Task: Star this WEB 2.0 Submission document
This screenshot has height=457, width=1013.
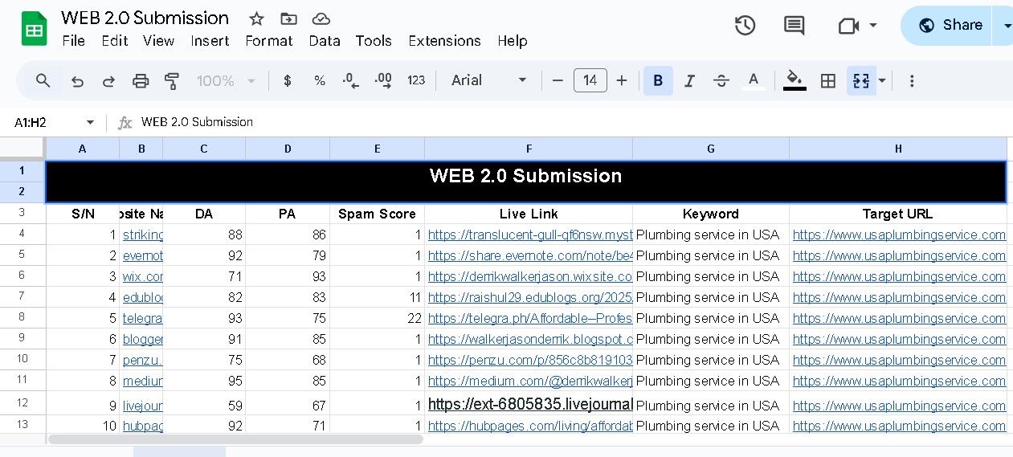Action: [256, 18]
